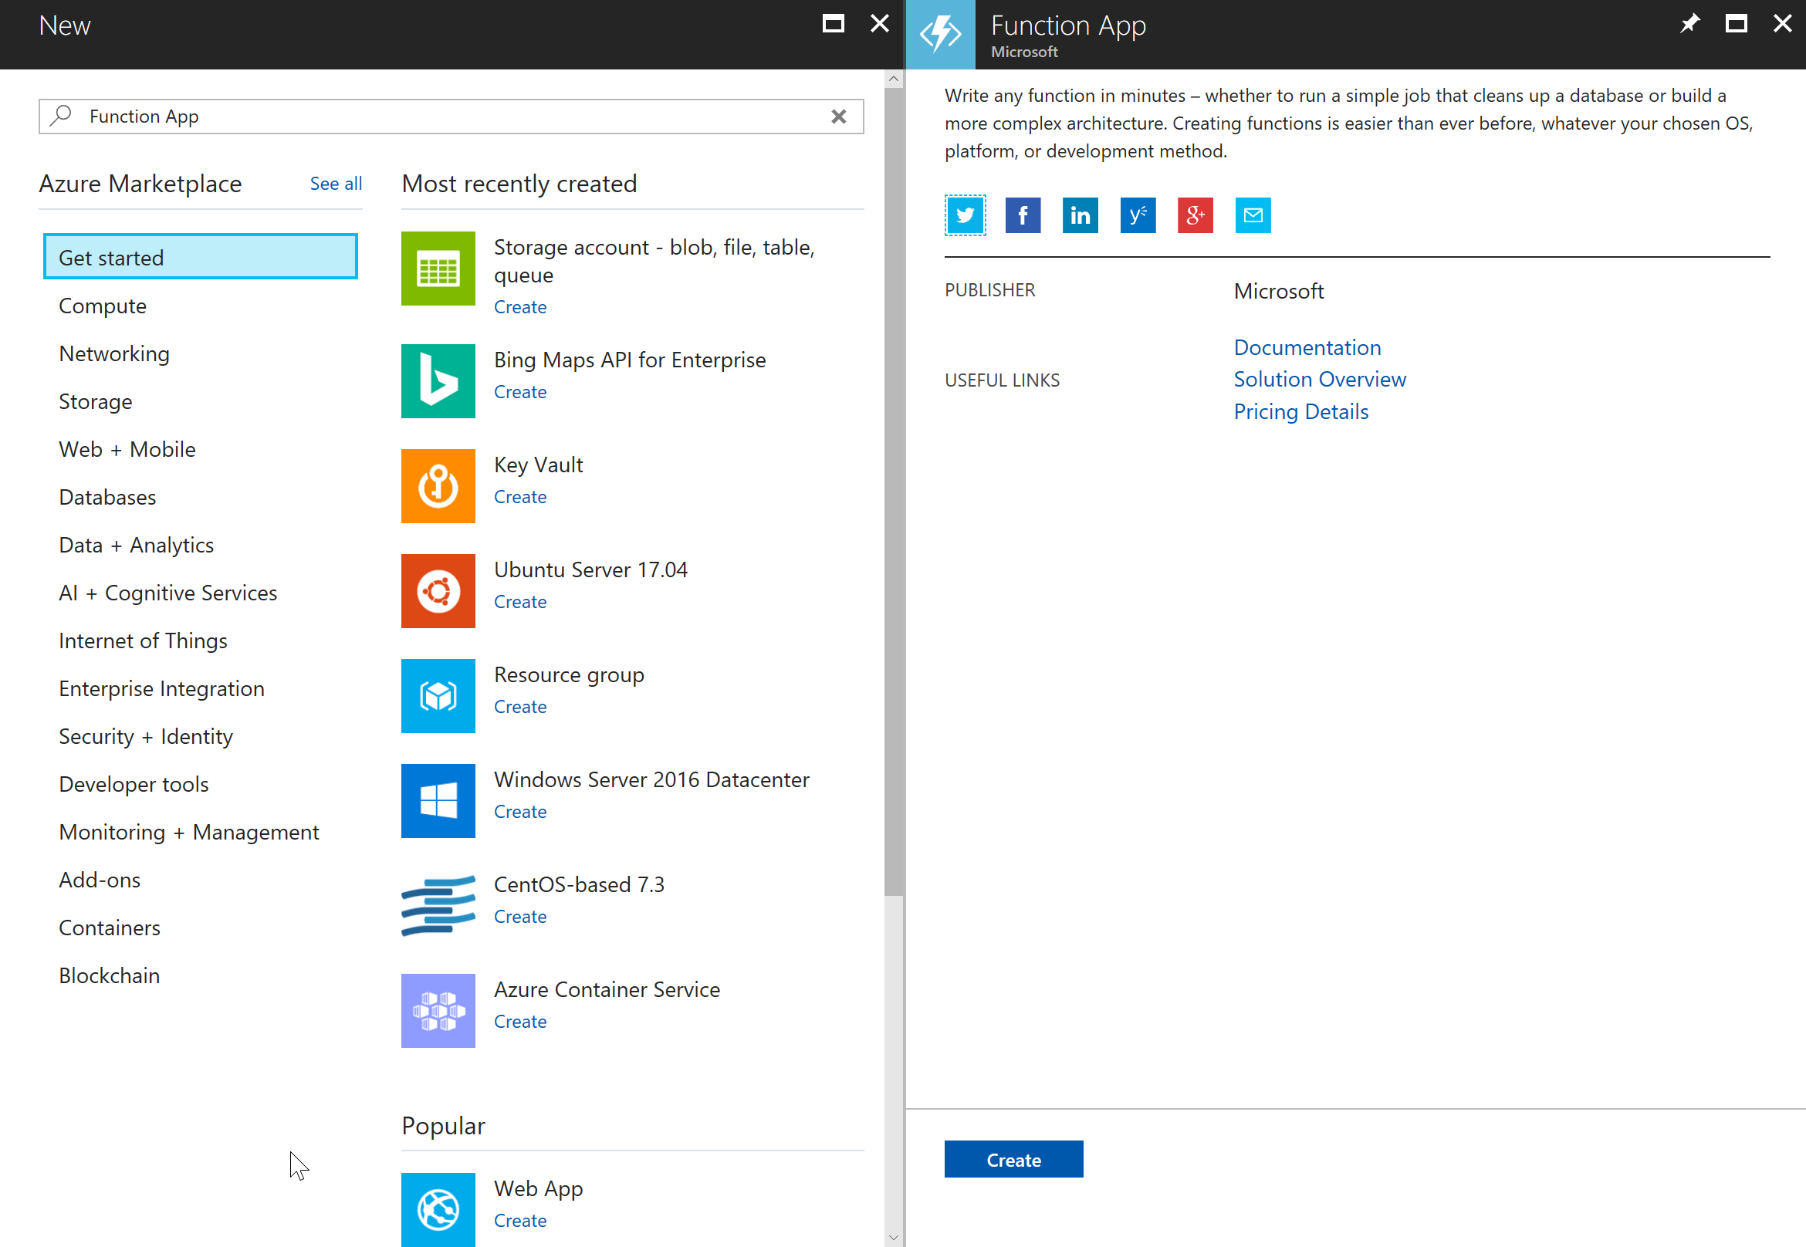Image resolution: width=1806 pixels, height=1247 pixels.
Task: Open the Blockchain category
Action: pyautogui.click(x=110, y=975)
